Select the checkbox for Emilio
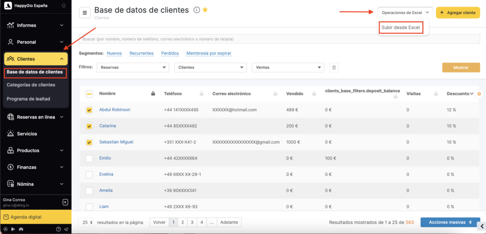Screen dimensions: 486x234 tap(89, 159)
